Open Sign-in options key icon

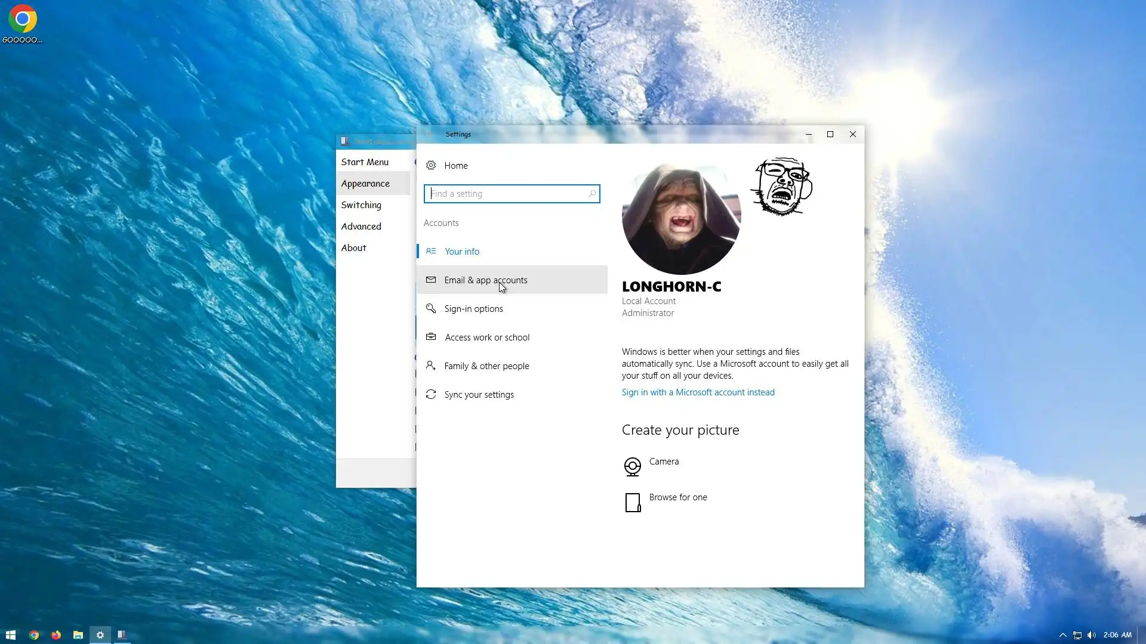click(x=431, y=308)
